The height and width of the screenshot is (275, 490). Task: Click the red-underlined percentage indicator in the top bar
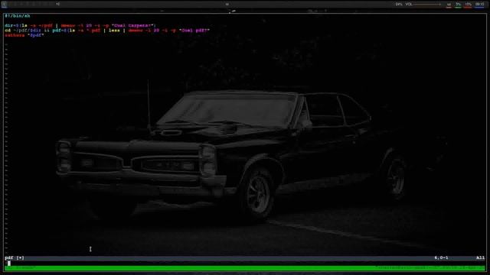(x=468, y=5)
